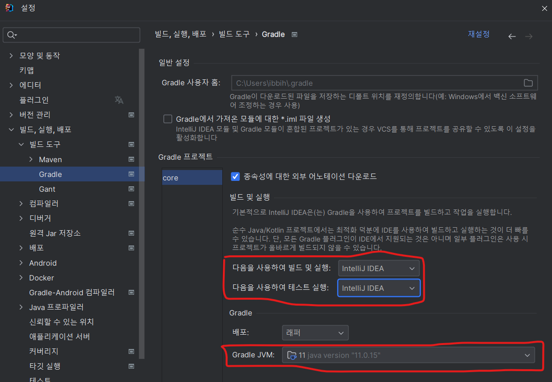
Task: Select 키맵 in settings tree
Action: click(27, 70)
